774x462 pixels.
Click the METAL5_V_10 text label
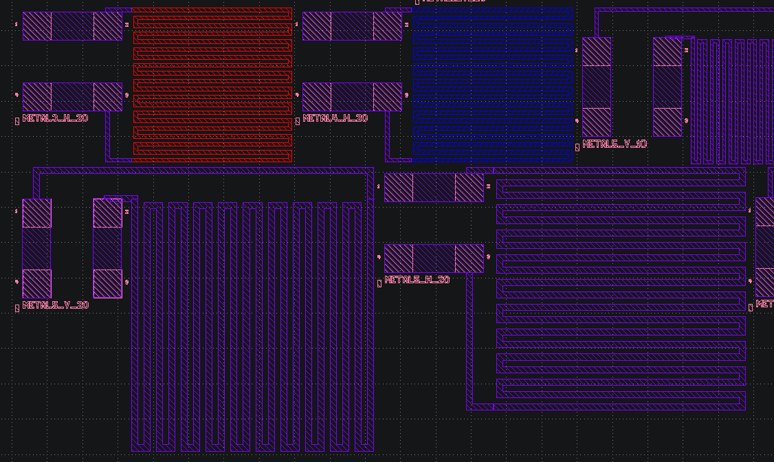tap(615, 144)
